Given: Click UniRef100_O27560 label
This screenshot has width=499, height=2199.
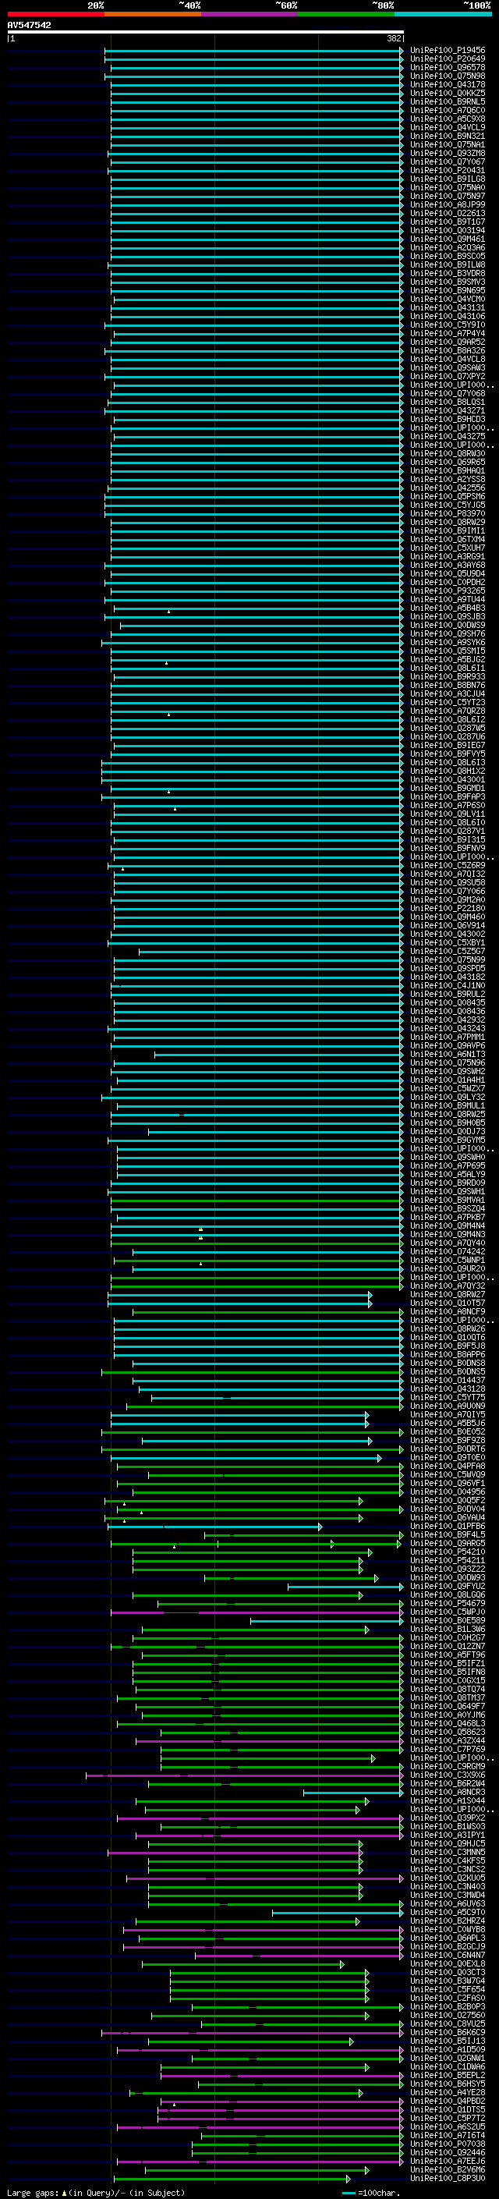Looking at the screenshot, I should (447, 2016).
